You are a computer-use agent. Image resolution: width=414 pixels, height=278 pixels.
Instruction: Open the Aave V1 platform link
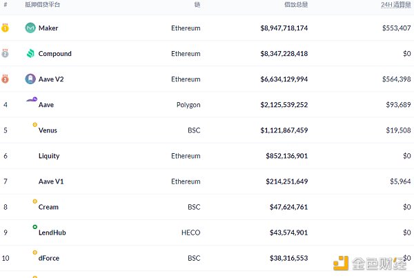click(x=50, y=181)
